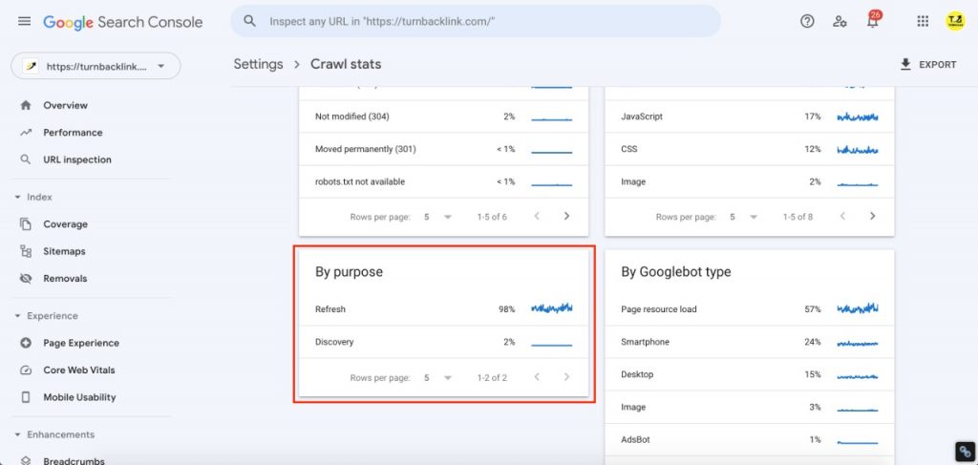Open rows per page dropdown in By purpose
This screenshot has width=978, height=465.
coord(438,377)
